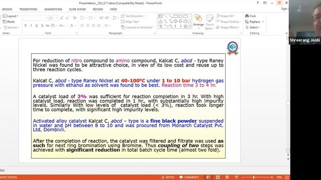
Task: Click Clear All Formatting icon
Action: point(75,18)
